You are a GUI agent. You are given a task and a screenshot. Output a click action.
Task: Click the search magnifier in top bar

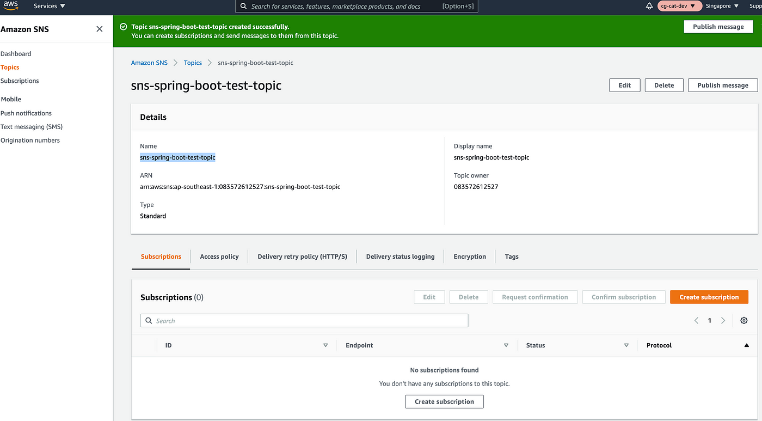(243, 7)
